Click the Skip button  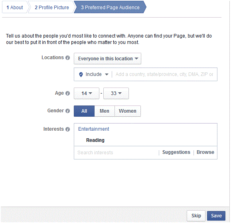click(196, 216)
